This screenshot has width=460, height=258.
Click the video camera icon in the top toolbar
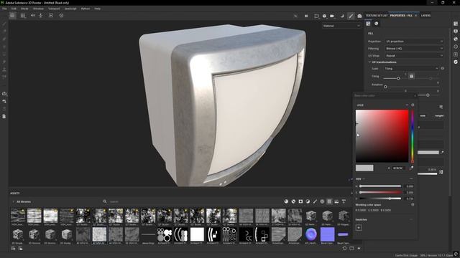(332, 16)
